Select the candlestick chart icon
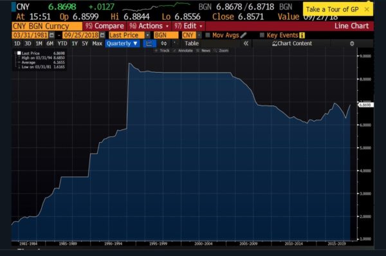386x256 pixels. coord(163,44)
